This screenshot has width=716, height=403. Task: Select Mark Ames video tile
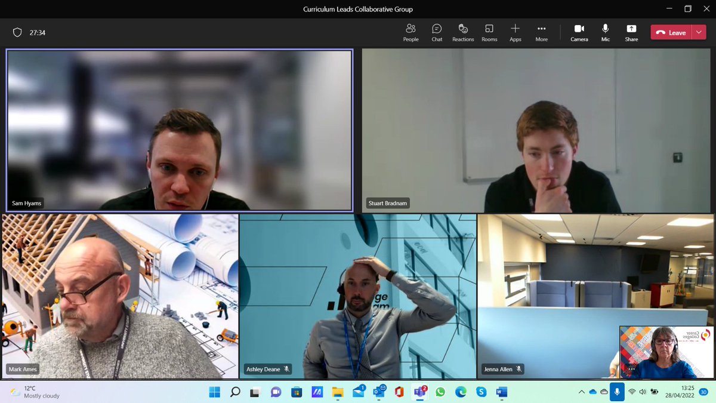[x=120, y=296]
